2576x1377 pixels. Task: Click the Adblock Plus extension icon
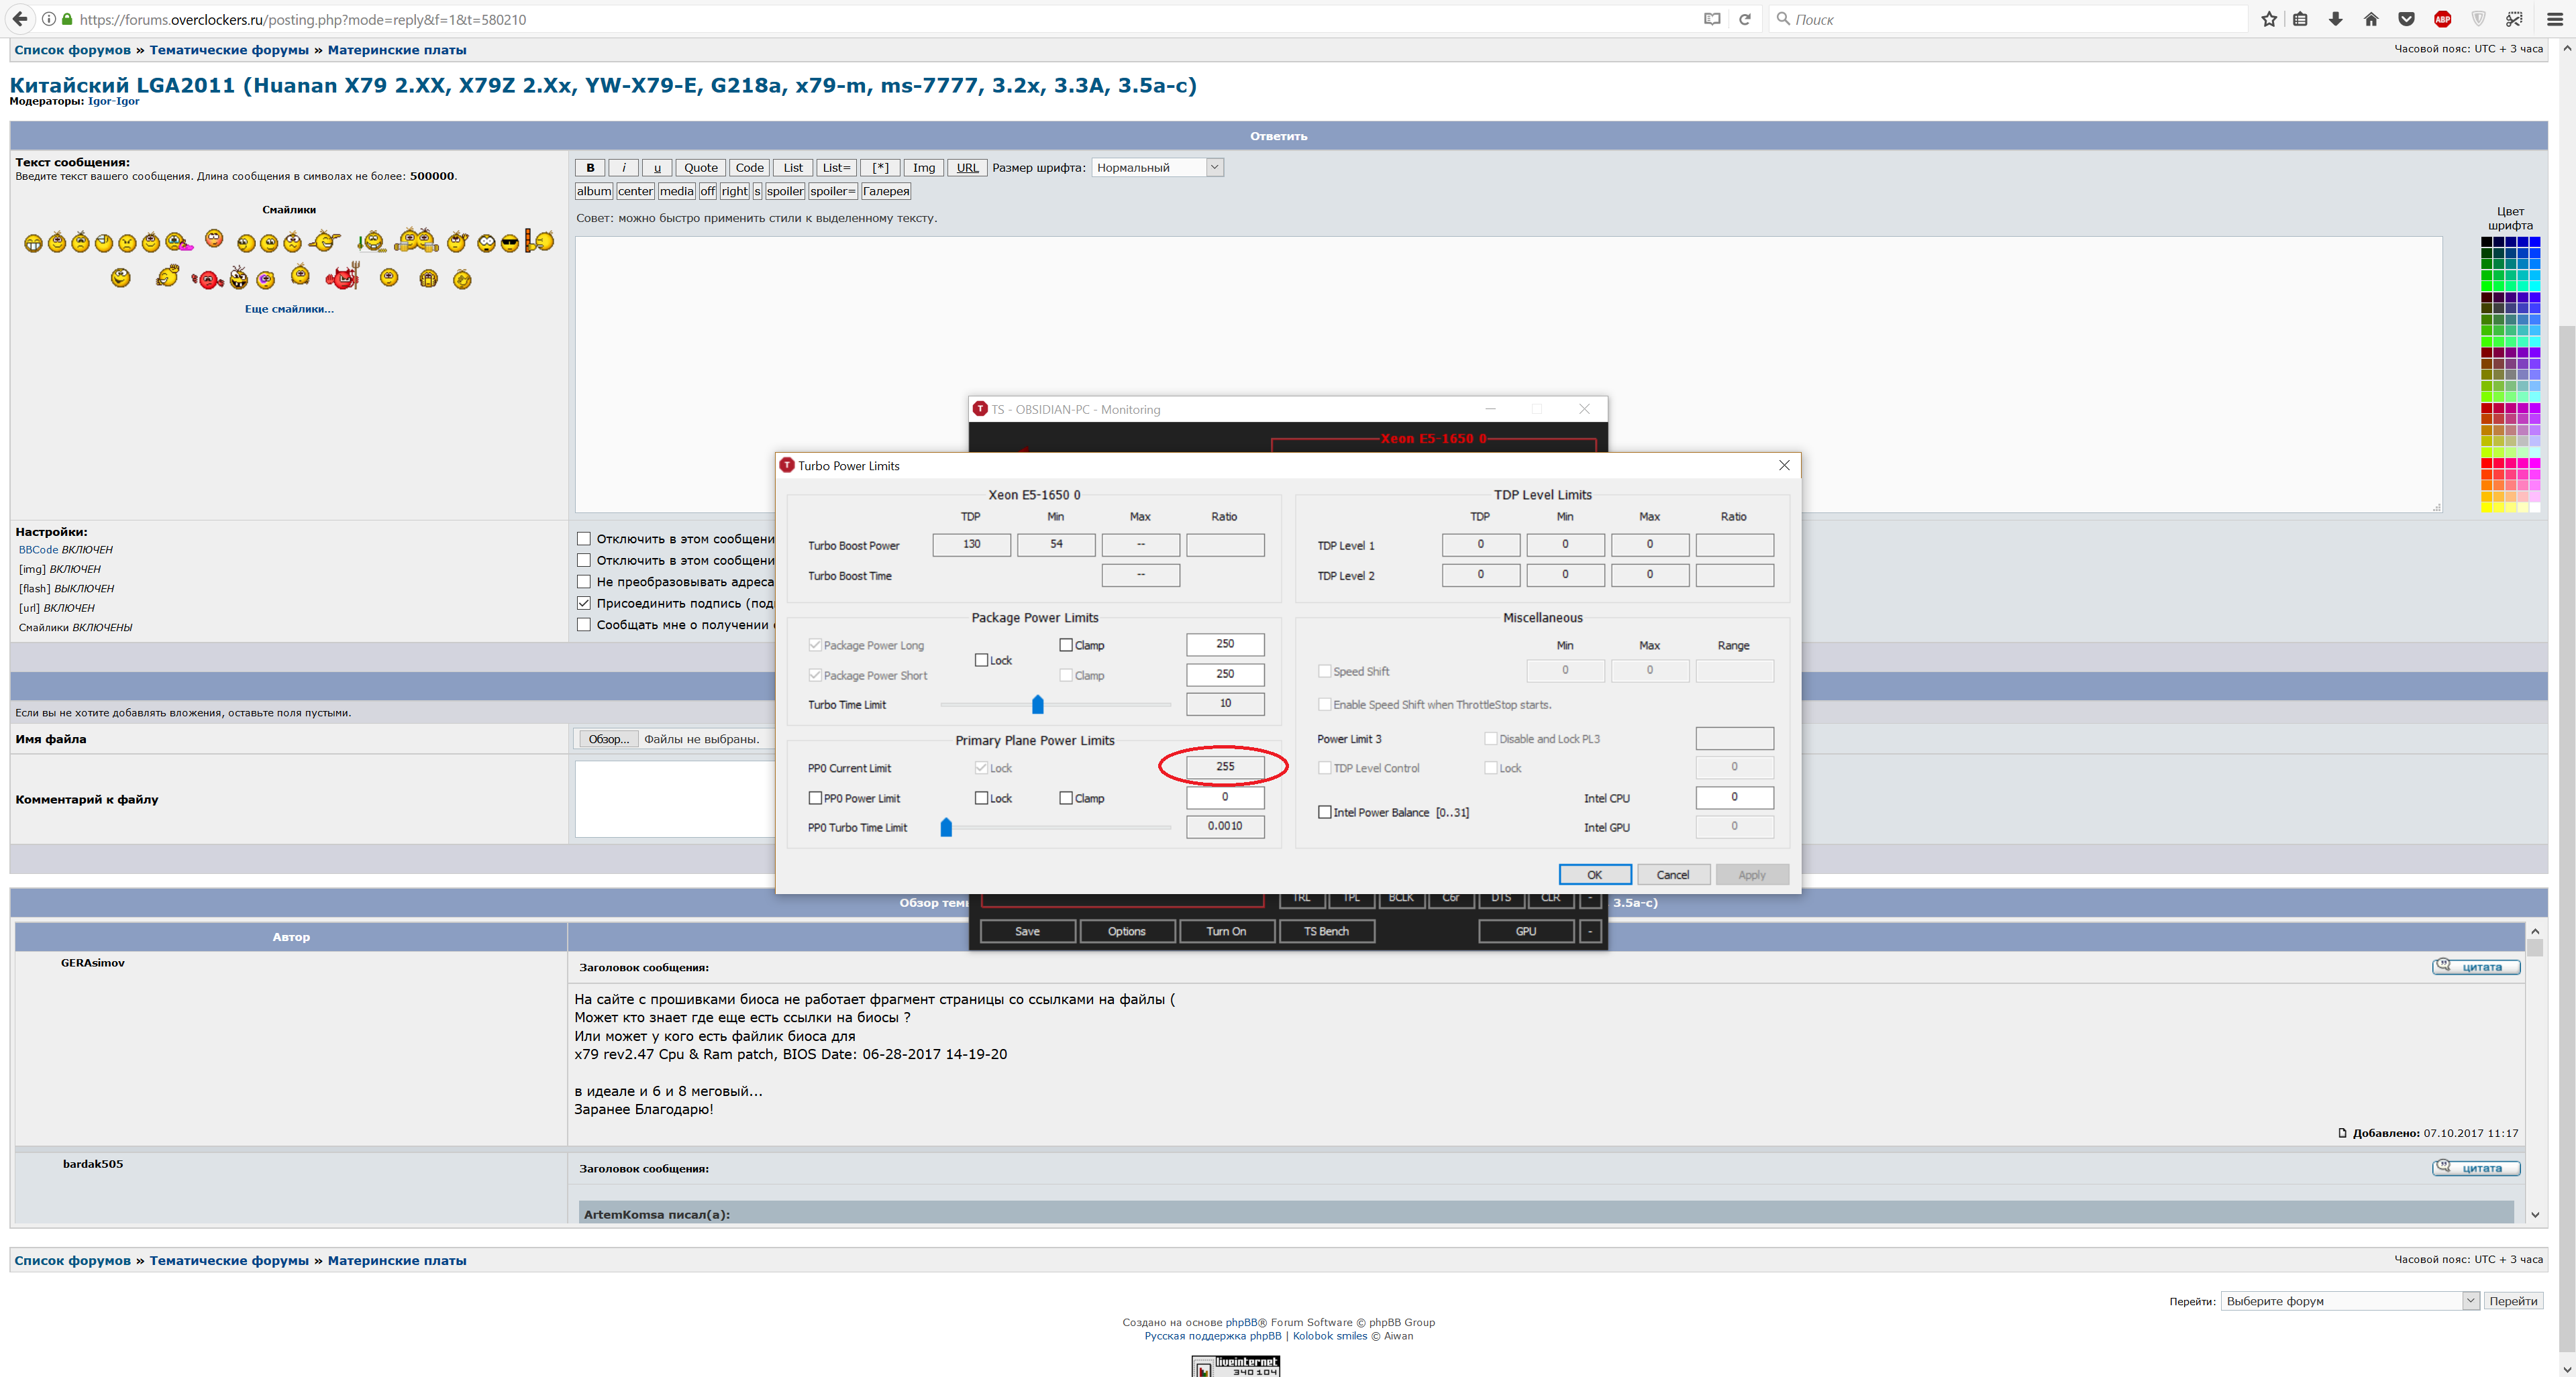[2442, 19]
